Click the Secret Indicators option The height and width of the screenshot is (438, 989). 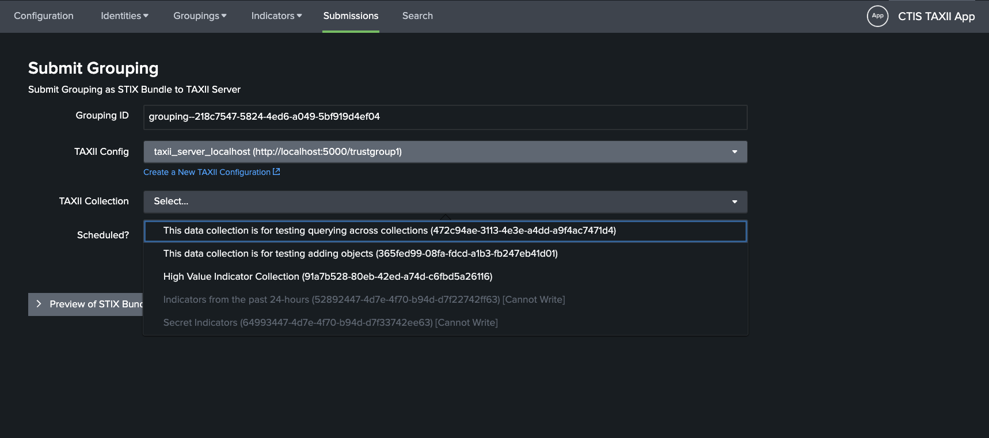coord(330,323)
